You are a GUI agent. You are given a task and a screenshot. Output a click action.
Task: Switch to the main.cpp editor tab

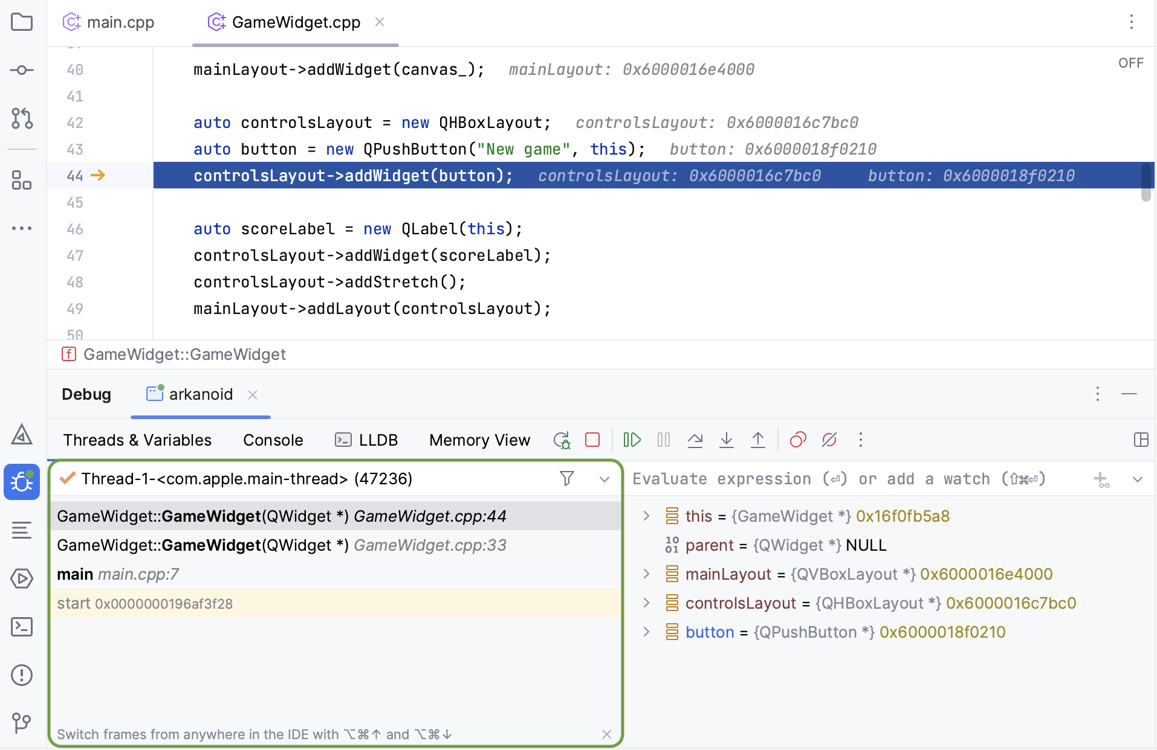tap(120, 22)
